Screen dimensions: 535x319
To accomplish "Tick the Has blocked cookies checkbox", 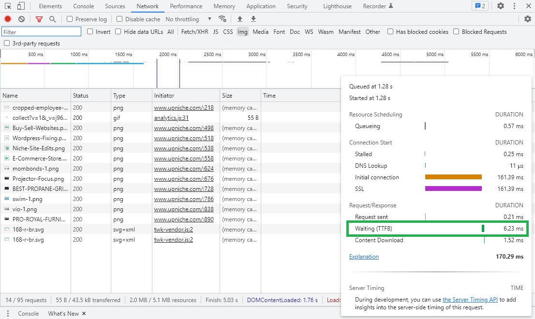I will coord(390,32).
